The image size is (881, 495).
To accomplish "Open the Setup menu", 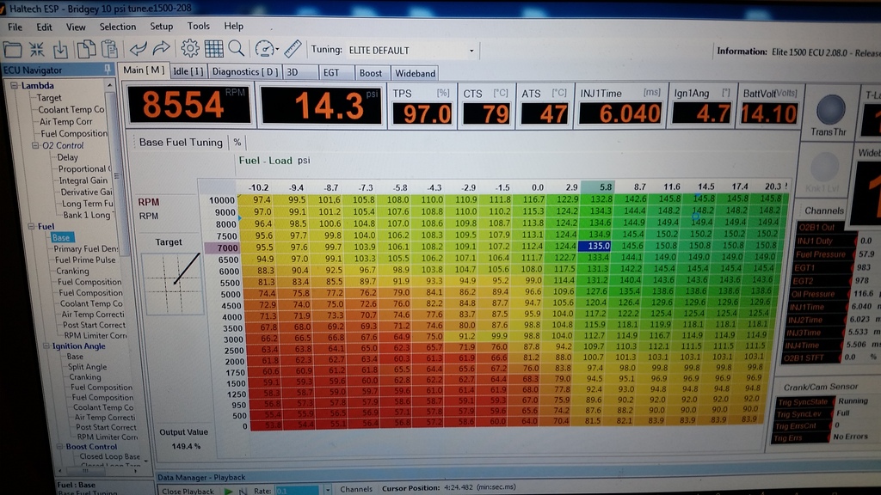I will [x=161, y=27].
